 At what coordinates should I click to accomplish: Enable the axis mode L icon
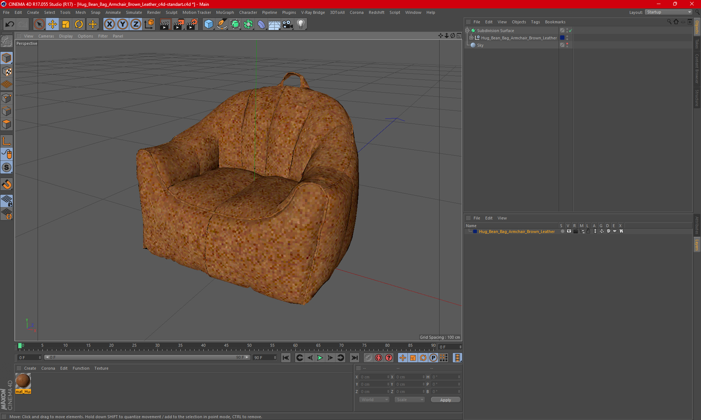pos(7,141)
